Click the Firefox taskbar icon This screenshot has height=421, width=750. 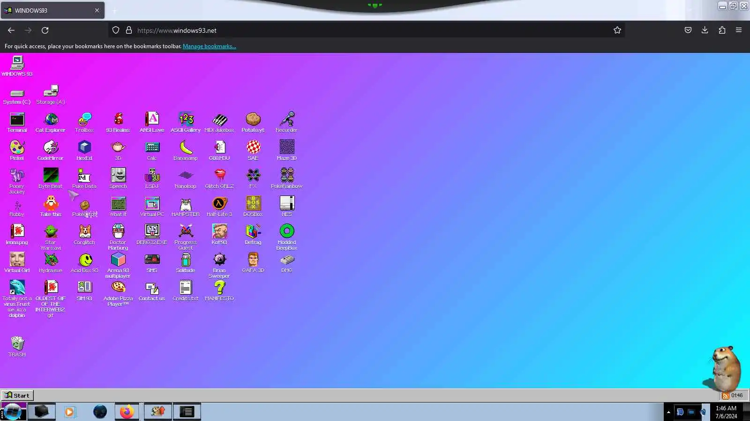(x=127, y=412)
